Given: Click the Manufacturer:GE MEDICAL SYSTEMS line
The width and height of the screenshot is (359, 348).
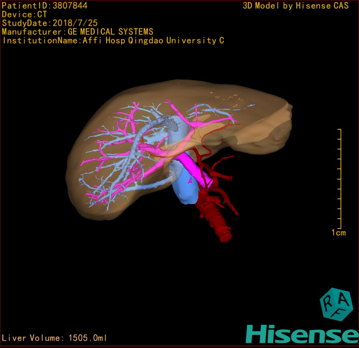Looking at the screenshot, I should pos(77,32).
